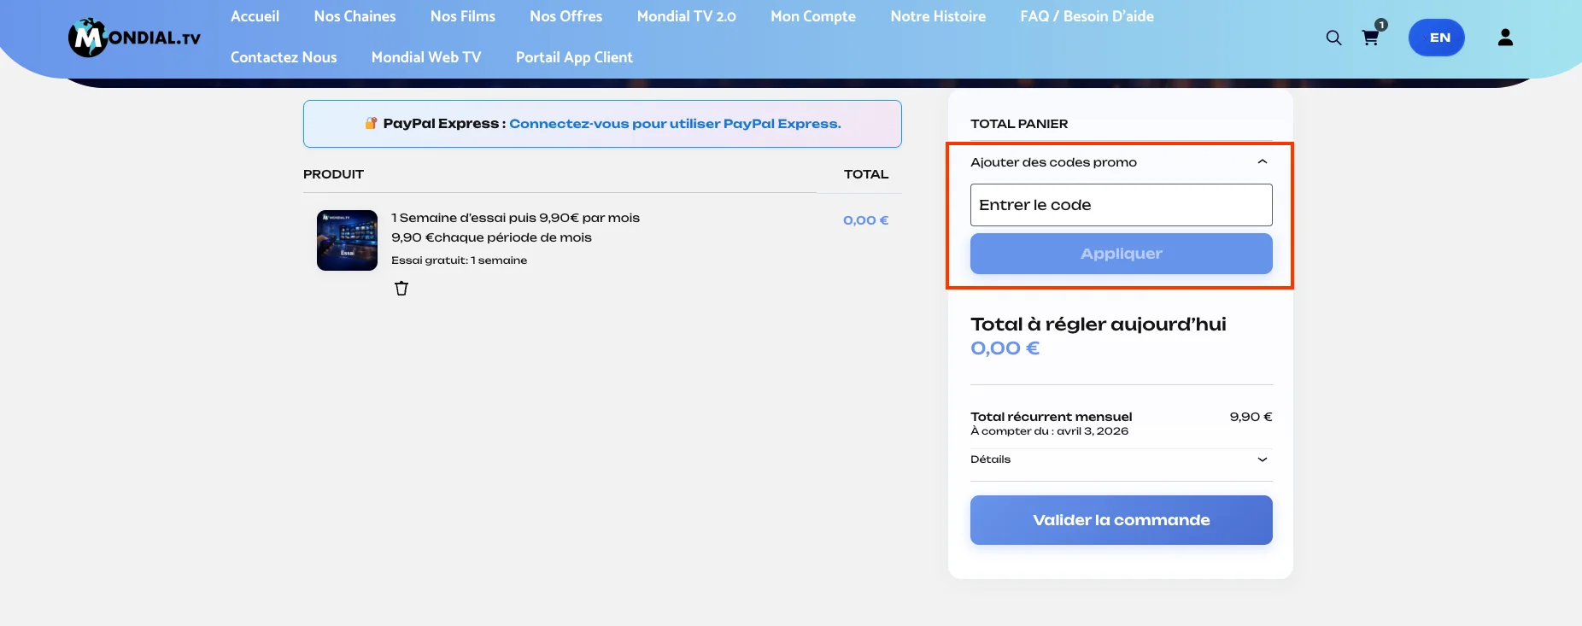Open Mondial Web TV menu item
This screenshot has width=1582, height=626.
click(426, 57)
